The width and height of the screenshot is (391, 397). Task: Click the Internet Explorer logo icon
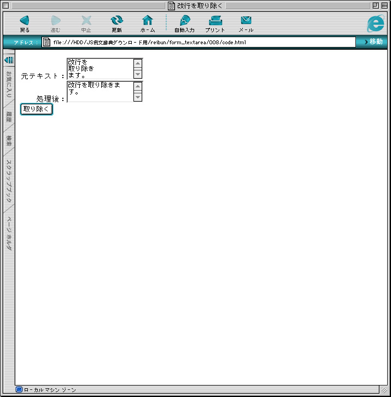[x=376, y=23]
